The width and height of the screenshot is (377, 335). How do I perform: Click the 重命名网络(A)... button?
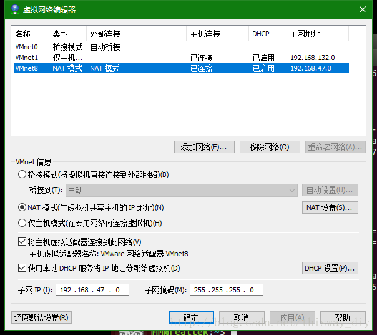pos(335,147)
